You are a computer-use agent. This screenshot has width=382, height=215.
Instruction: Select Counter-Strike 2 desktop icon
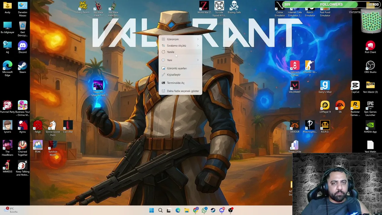coord(310,69)
